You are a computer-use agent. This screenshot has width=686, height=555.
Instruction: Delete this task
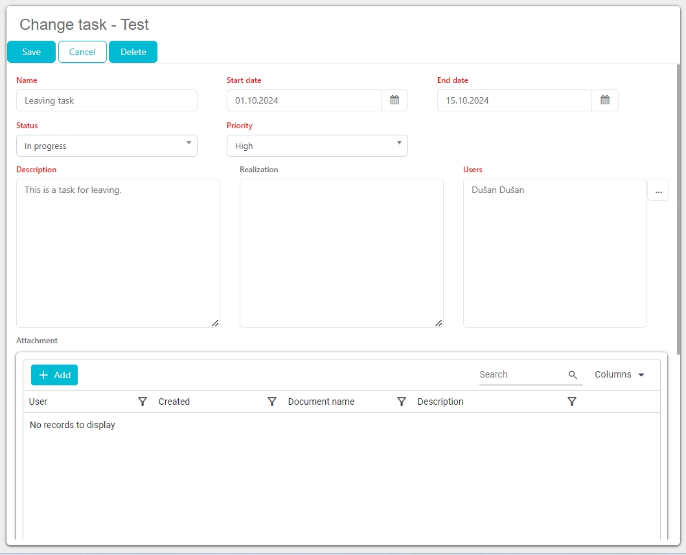[x=133, y=52]
